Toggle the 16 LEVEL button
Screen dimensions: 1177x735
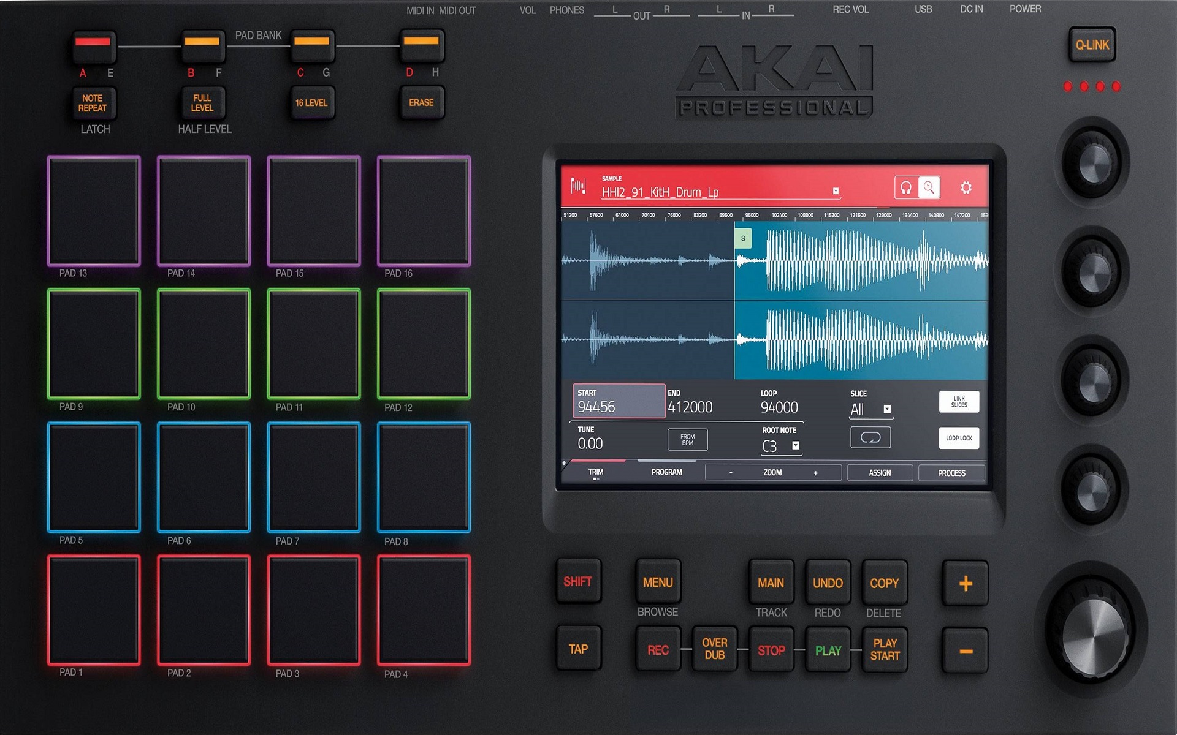(311, 103)
